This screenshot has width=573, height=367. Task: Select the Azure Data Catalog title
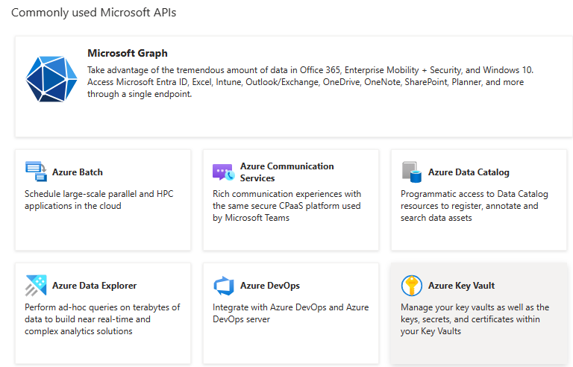469,172
